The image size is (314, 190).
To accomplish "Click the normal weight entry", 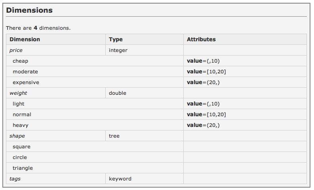I will click(x=22, y=115).
